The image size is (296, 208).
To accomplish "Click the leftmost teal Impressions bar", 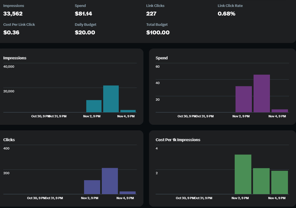I will tap(94, 106).
